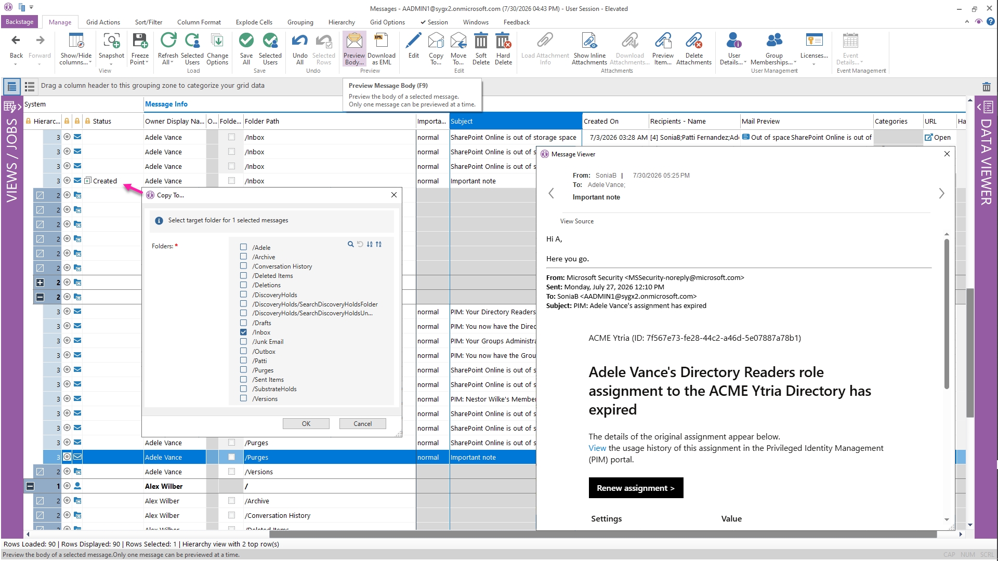Sort the Copy To folders ascending
Viewport: 998px width, 561px height.
point(370,244)
